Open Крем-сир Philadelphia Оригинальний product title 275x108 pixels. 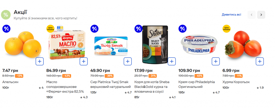pyautogui.click(x=197, y=84)
